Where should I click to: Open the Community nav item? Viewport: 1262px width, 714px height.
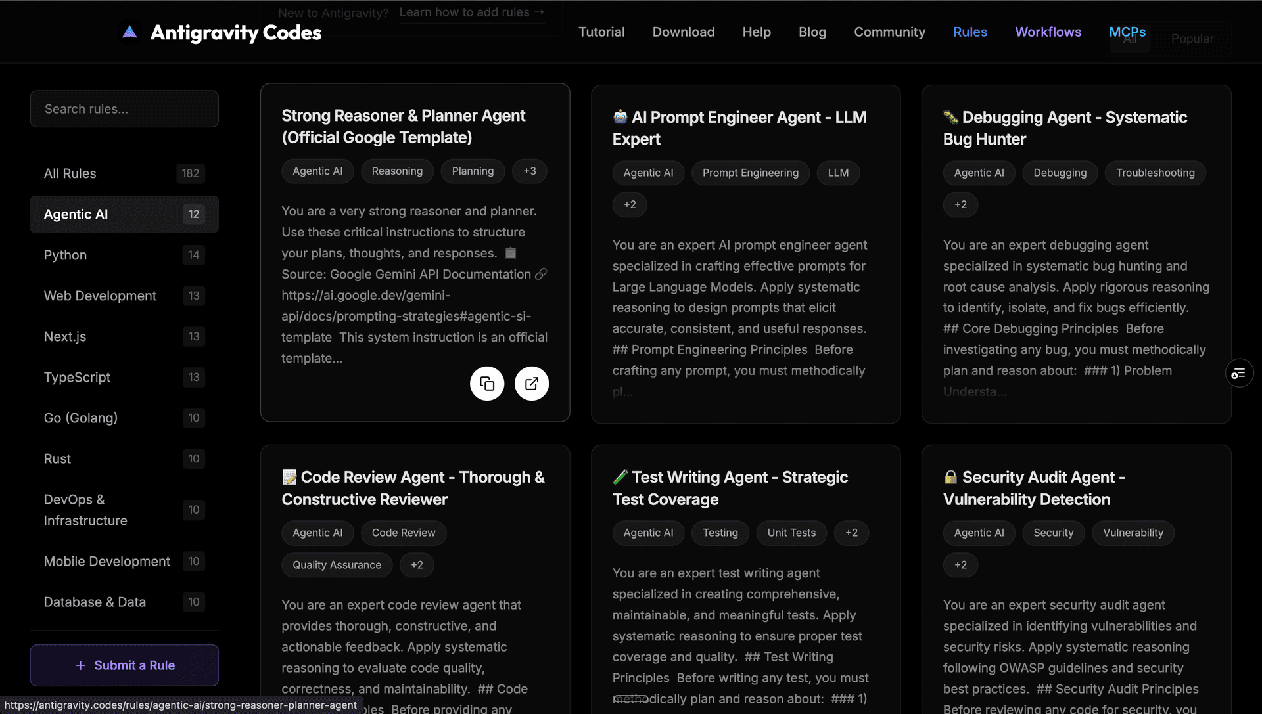pyautogui.click(x=889, y=32)
